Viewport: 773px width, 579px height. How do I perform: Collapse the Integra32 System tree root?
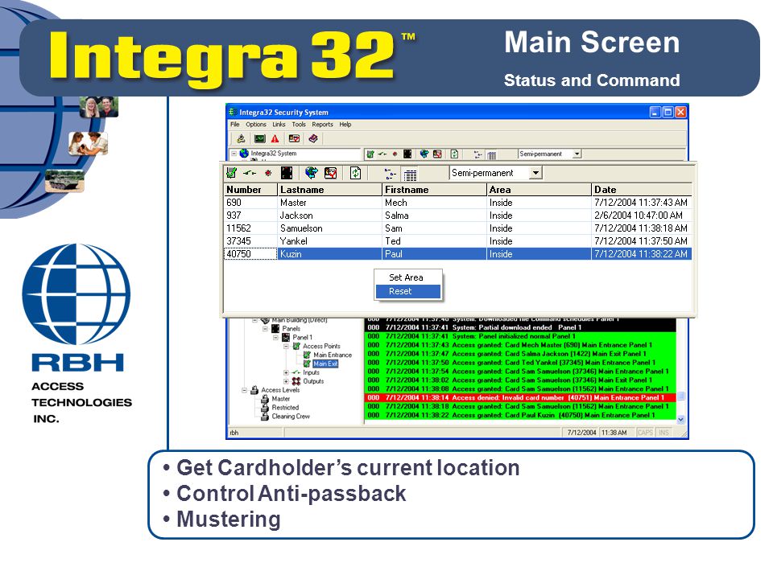[234, 153]
